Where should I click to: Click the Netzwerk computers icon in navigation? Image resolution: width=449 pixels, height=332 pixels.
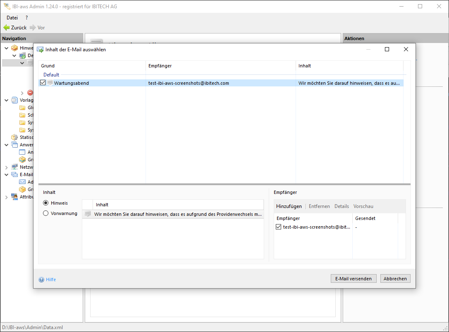[15, 167]
